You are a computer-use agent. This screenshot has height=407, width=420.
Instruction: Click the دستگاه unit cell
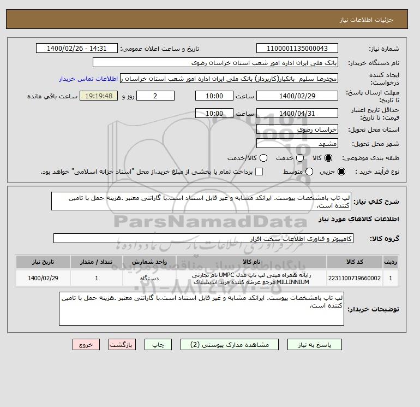click(x=149, y=278)
